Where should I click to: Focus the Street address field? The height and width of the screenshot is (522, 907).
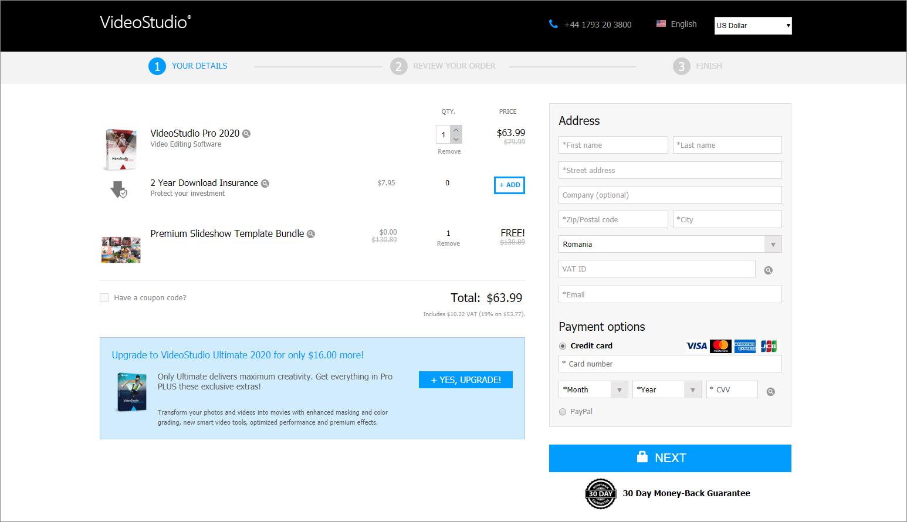coord(670,170)
